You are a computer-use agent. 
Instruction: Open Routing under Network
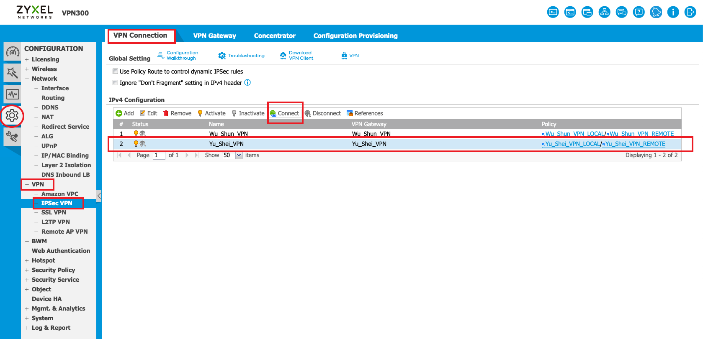tap(53, 98)
